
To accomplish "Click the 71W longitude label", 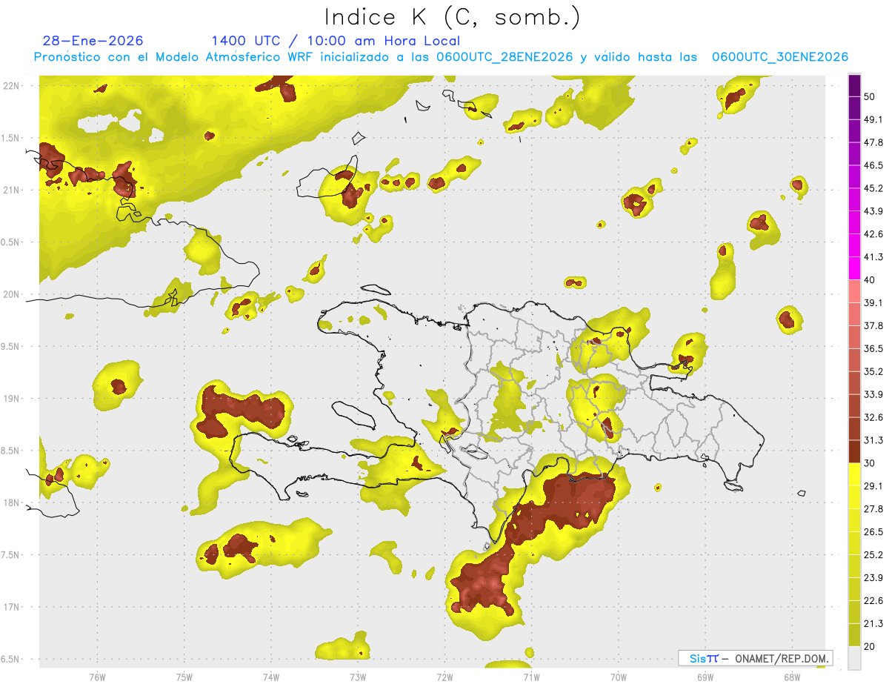I will tap(531, 677).
